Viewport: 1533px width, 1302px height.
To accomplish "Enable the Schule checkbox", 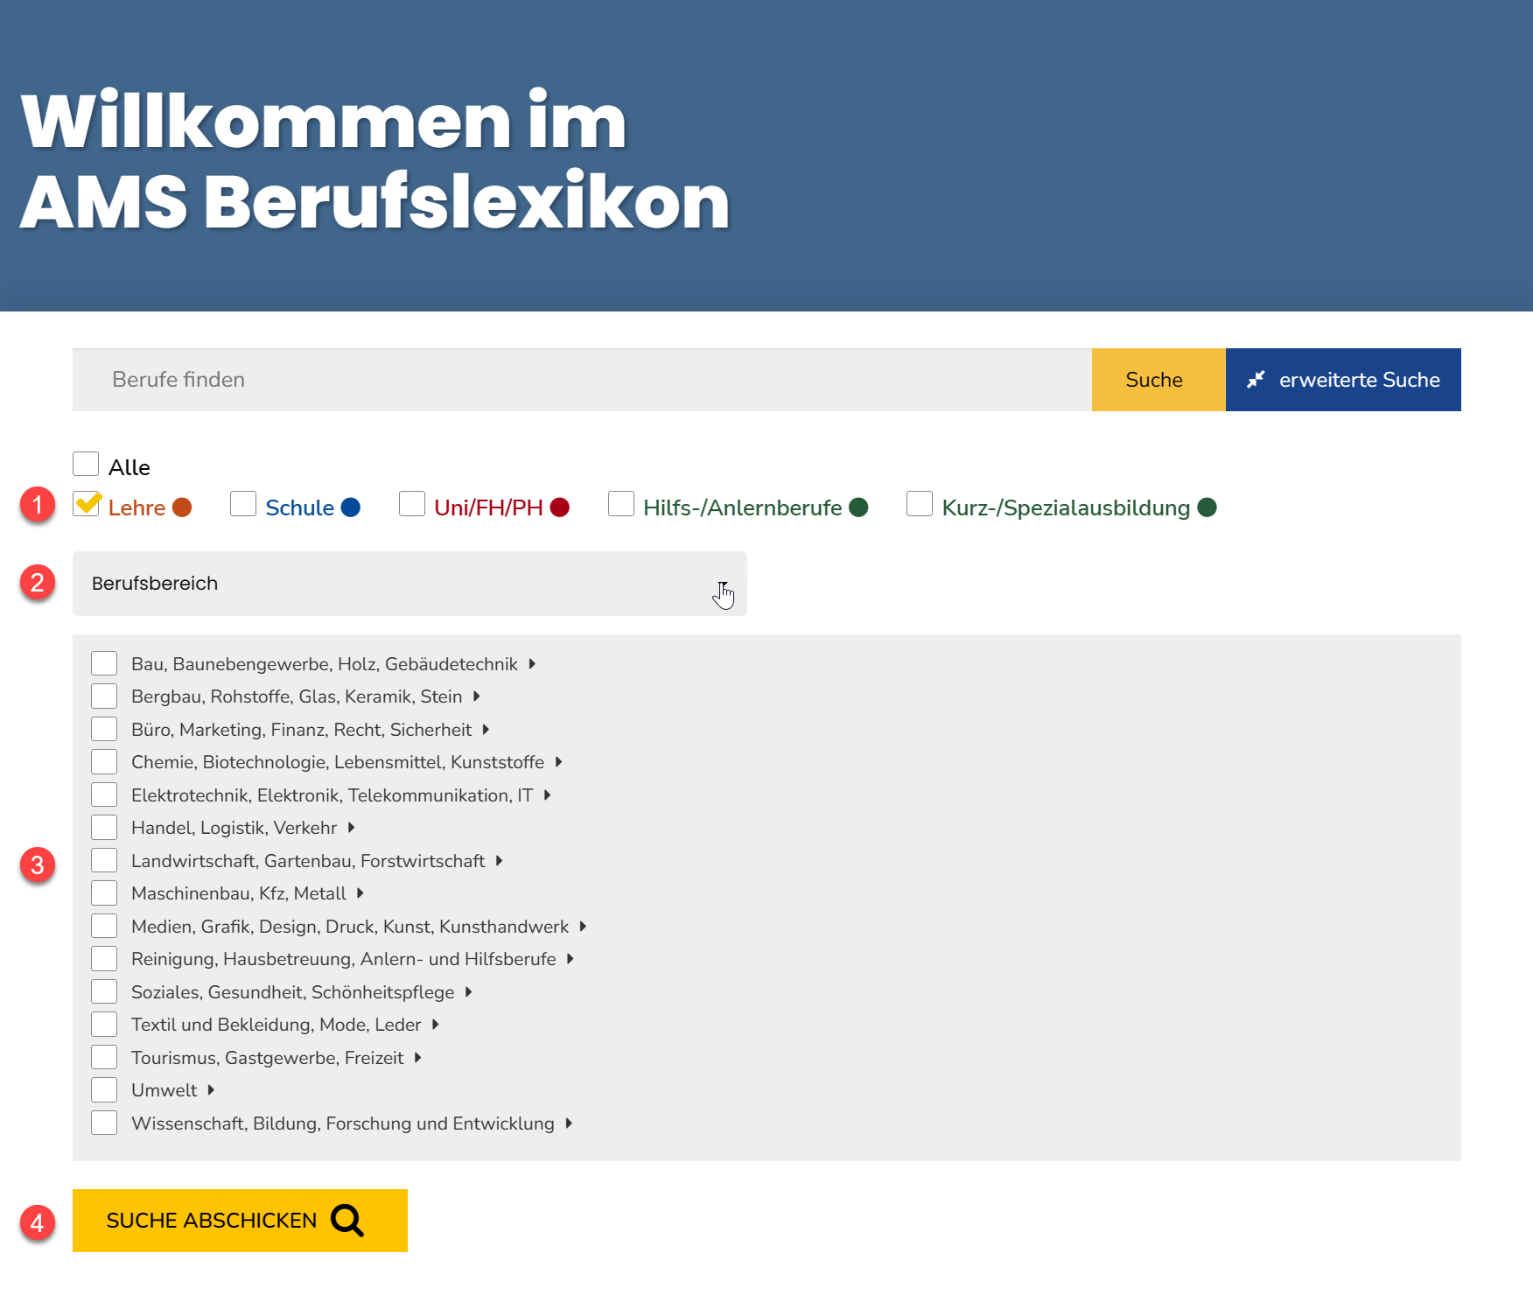I will [243, 504].
